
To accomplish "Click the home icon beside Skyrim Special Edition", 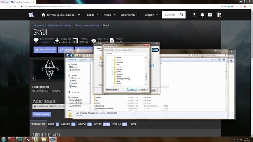I will click(x=43, y=15).
